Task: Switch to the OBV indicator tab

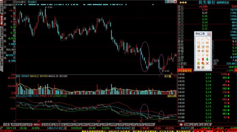Action: click(x=105, y=125)
